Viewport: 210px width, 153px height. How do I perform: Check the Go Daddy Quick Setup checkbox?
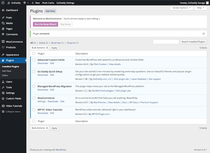pyautogui.click(x=34, y=72)
